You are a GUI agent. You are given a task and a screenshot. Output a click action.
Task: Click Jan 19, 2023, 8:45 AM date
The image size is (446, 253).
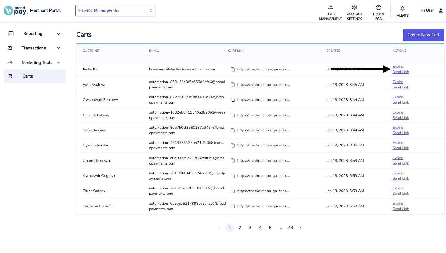coord(345,85)
